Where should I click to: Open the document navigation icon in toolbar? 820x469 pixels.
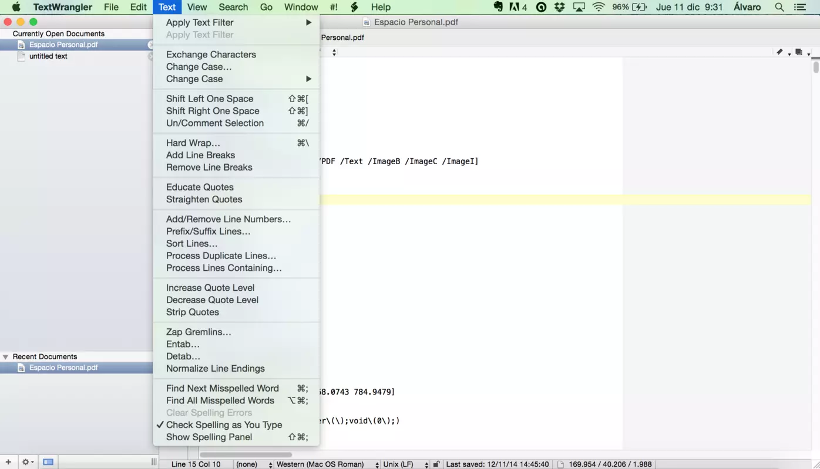click(x=799, y=52)
